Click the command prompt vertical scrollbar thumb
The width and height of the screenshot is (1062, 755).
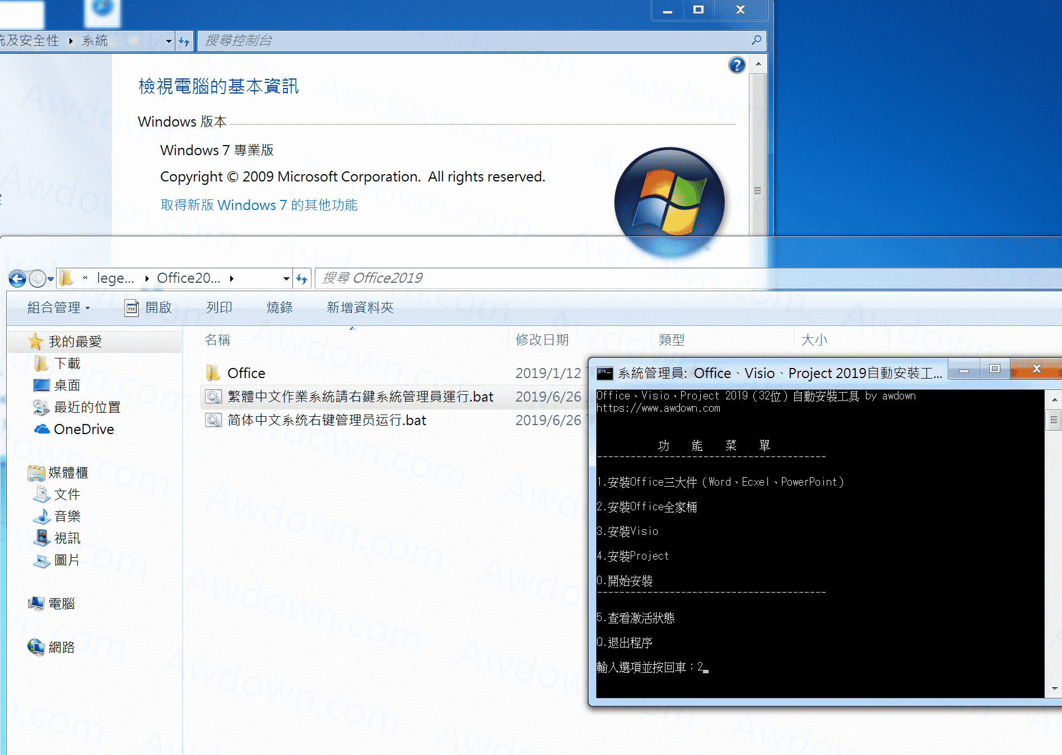click(x=1054, y=420)
